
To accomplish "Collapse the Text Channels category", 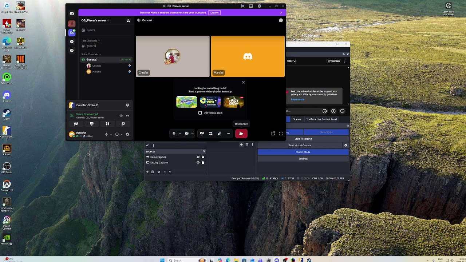I will [x=90, y=41].
